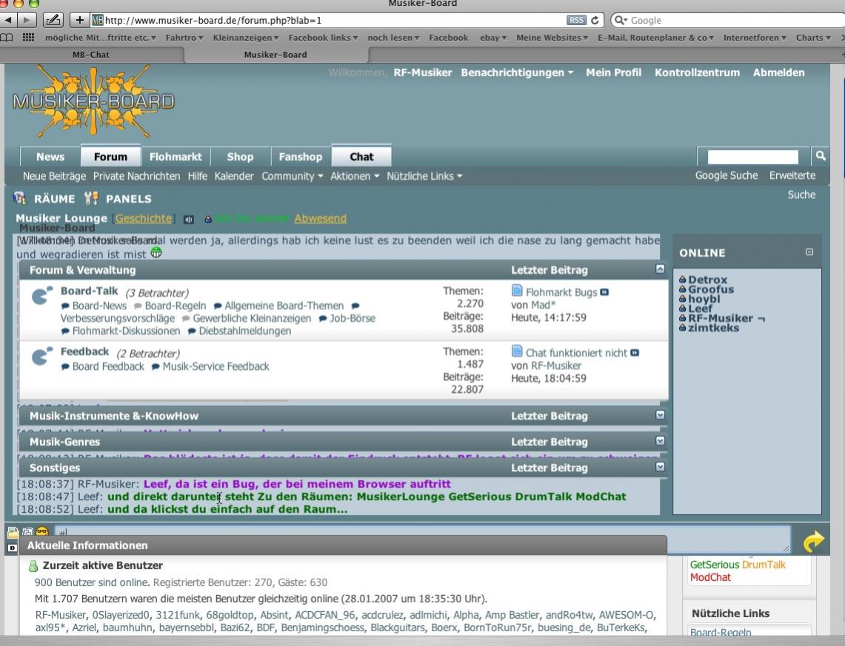Go to newest post arrow after Chat funktioniert nicht
Viewport: 845px width, 646px height.
(x=634, y=353)
